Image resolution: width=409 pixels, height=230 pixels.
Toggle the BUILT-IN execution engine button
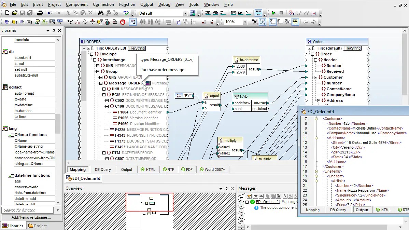pyautogui.click(x=258, y=13)
